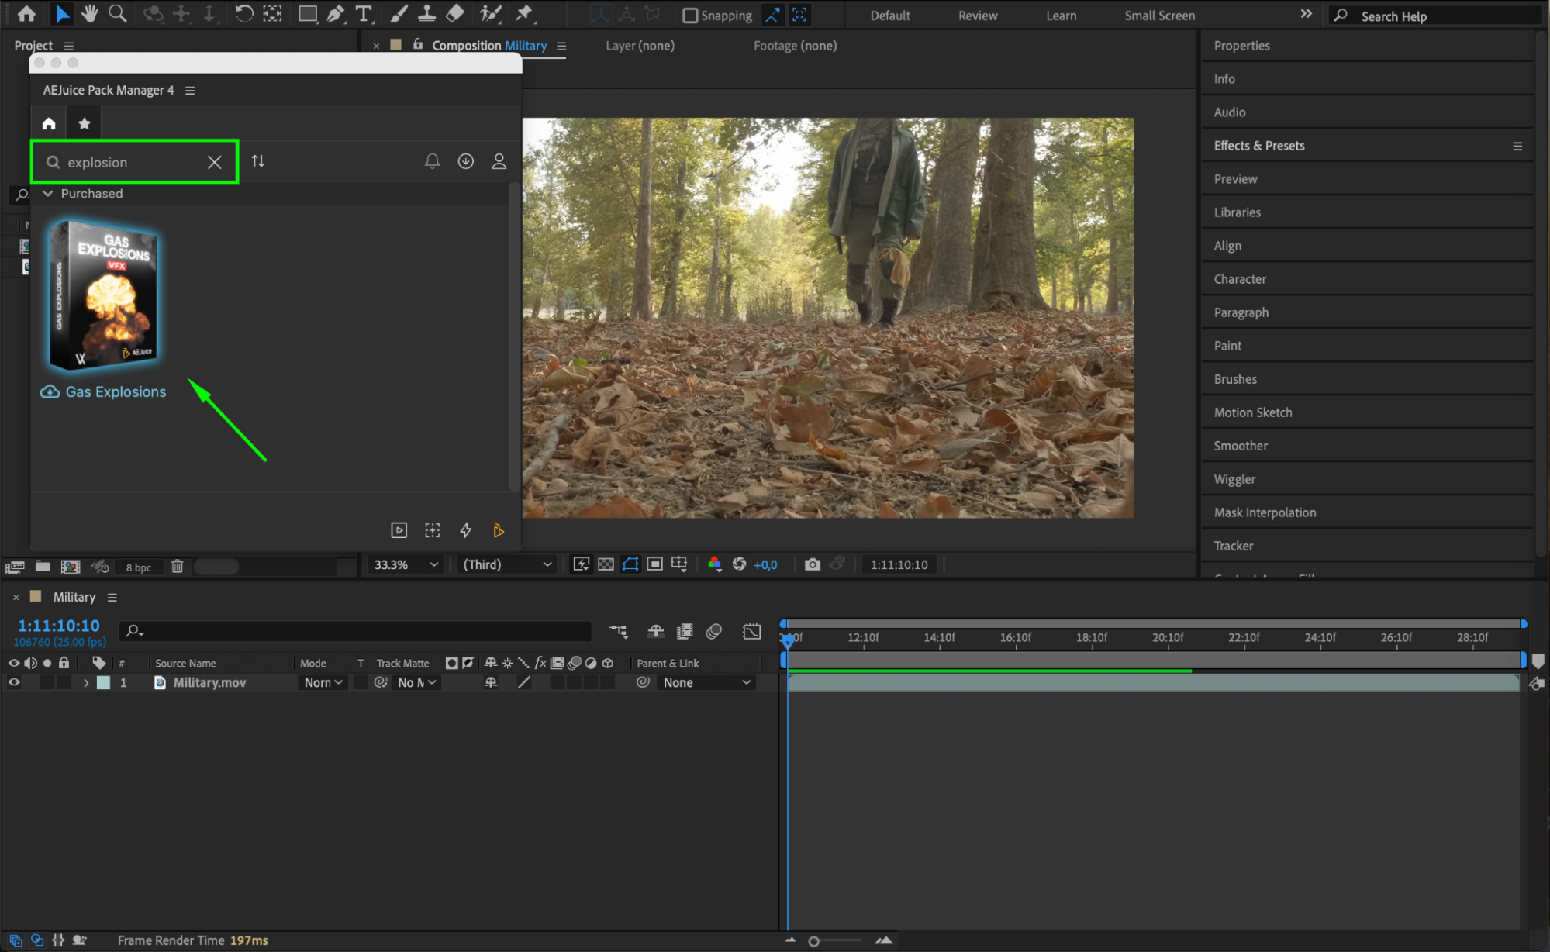Pick the Puppet Pin tool

point(525,14)
